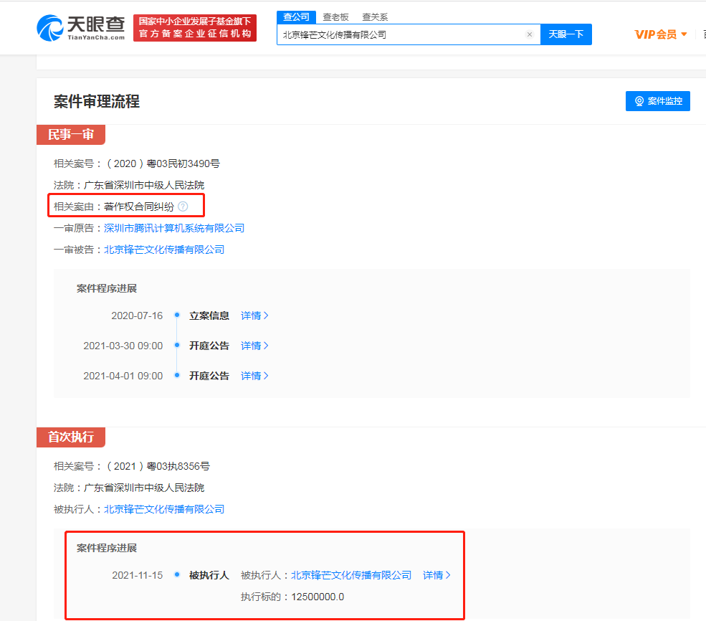Click the timeline dot beside 2021-03-30 开庭公告
Screen dimensions: 706x621
(176, 346)
